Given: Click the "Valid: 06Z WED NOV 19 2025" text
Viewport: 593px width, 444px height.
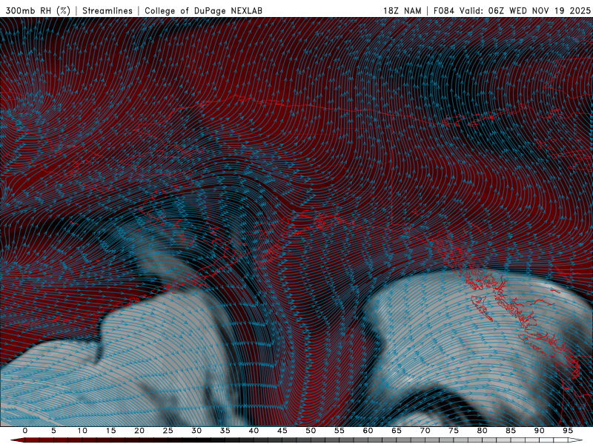Looking at the screenshot, I should pos(525,10).
